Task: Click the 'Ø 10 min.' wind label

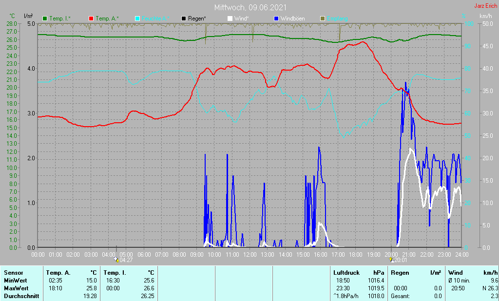Action: click(459, 281)
